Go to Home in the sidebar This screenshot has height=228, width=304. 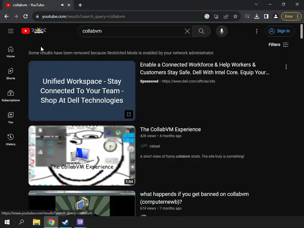[11, 52]
